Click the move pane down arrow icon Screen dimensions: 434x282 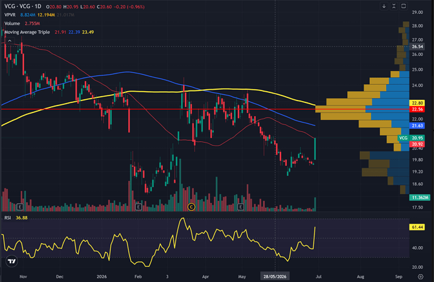(x=384, y=6)
